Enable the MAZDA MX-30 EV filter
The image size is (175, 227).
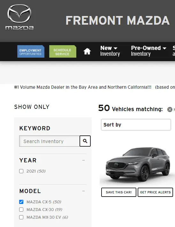click(21, 217)
